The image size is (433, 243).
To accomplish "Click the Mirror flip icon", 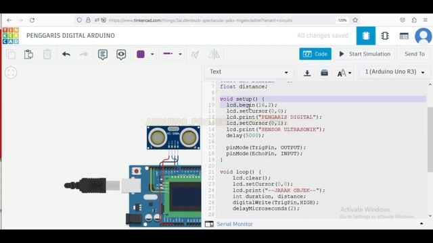I will [x=214, y=54].
